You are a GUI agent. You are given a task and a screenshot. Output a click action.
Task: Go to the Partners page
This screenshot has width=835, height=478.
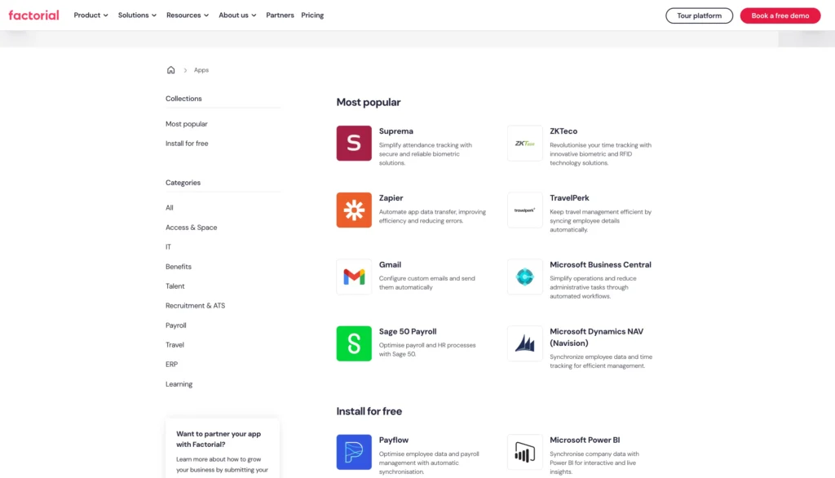pos(280,15)
